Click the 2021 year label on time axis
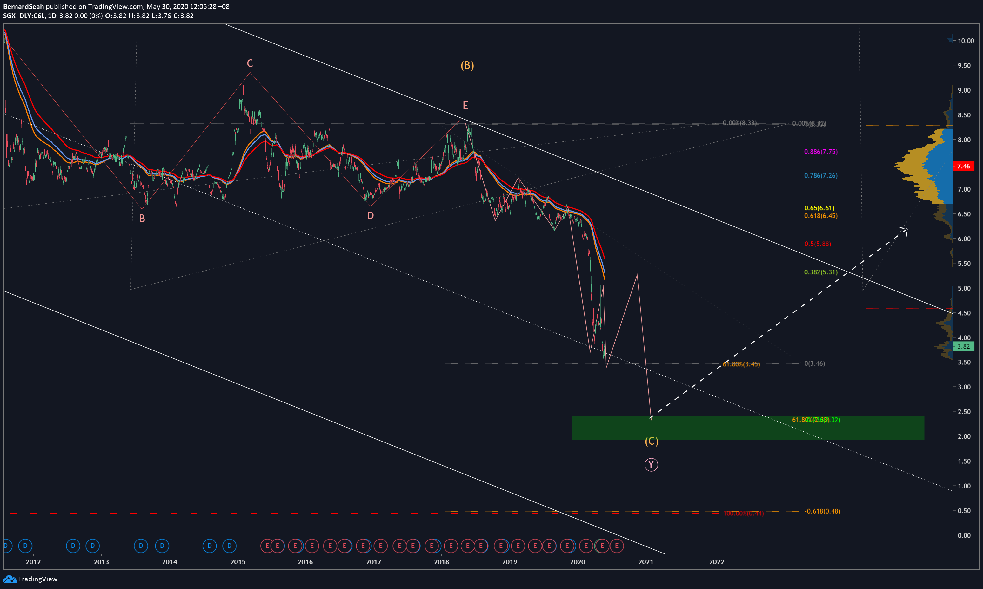Screen dimensions: 983x589 [646, 562]
